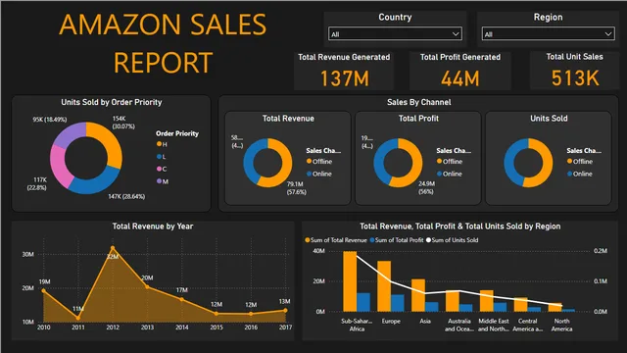
Task: Click the 95K (18.49%) data label
Action: coord(50,120)
